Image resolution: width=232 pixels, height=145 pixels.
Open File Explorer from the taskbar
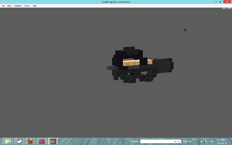pos(8,141)
